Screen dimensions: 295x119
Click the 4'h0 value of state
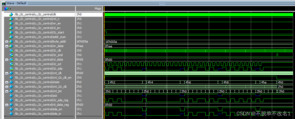pyautogui.click(x=79, y=82)
